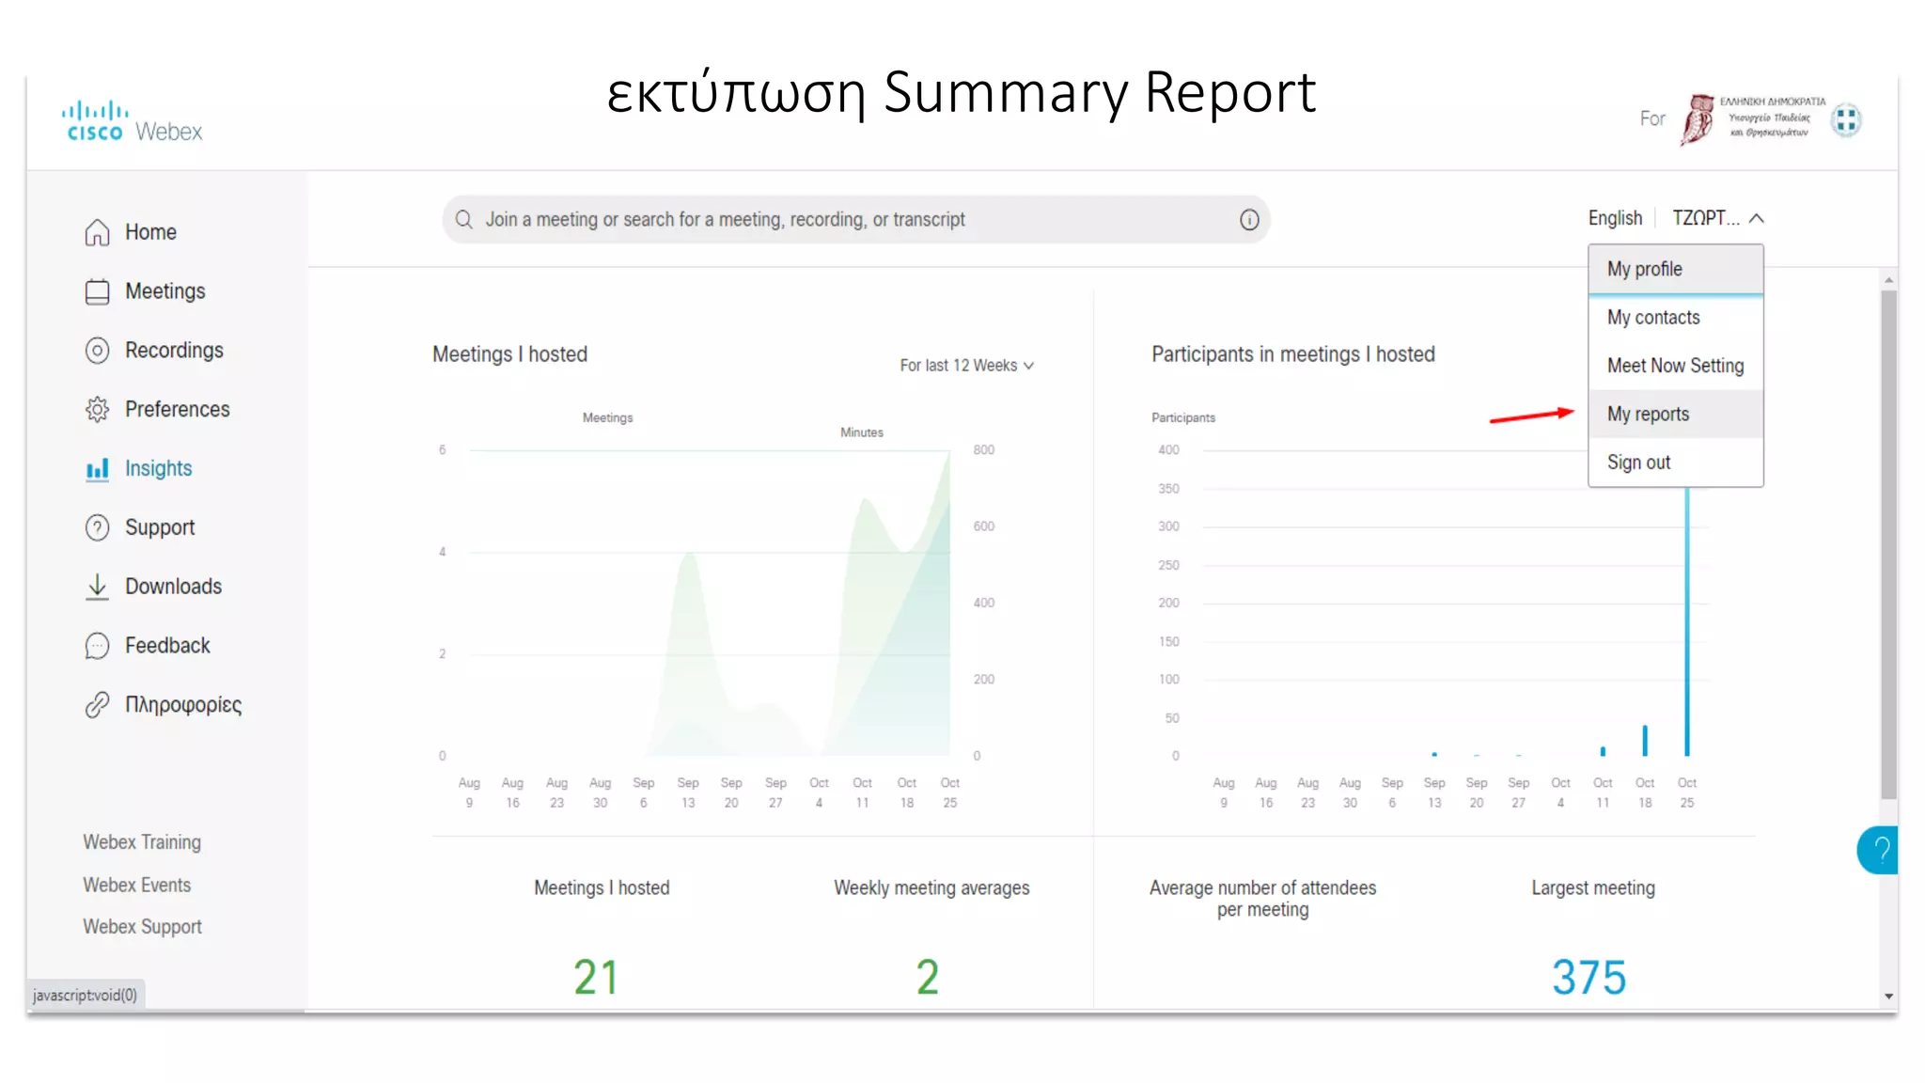Click the Insights bar chart icon
Viewport: 1925px width, 1083px height.
(x=97, y=469)
